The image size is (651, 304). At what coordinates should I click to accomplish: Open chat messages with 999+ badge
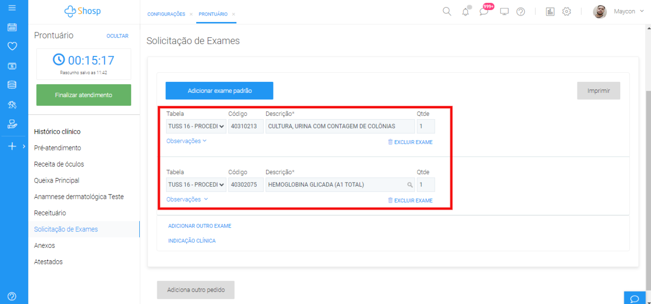pyautogui.click(x=484, y=11)
